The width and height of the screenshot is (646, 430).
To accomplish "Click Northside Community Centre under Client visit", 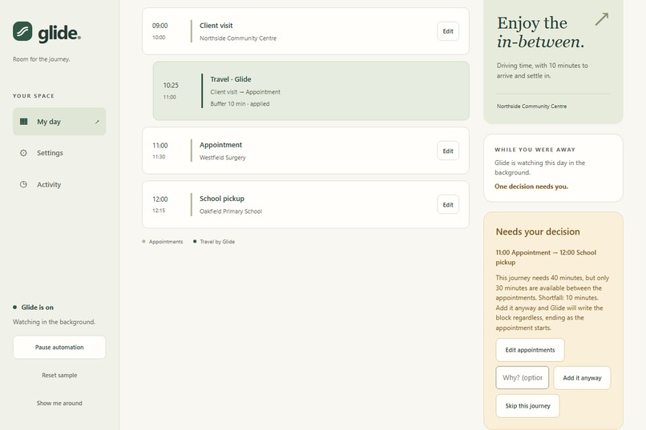I will coord(238,38).
